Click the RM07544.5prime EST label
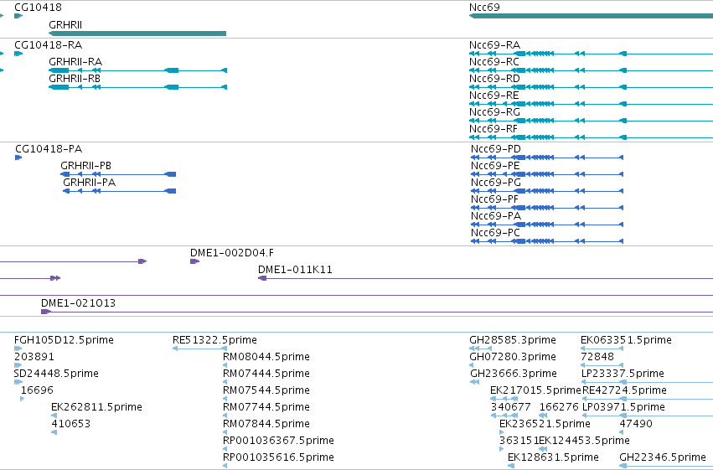Viewport: 713px width, 470px height. 266,390
